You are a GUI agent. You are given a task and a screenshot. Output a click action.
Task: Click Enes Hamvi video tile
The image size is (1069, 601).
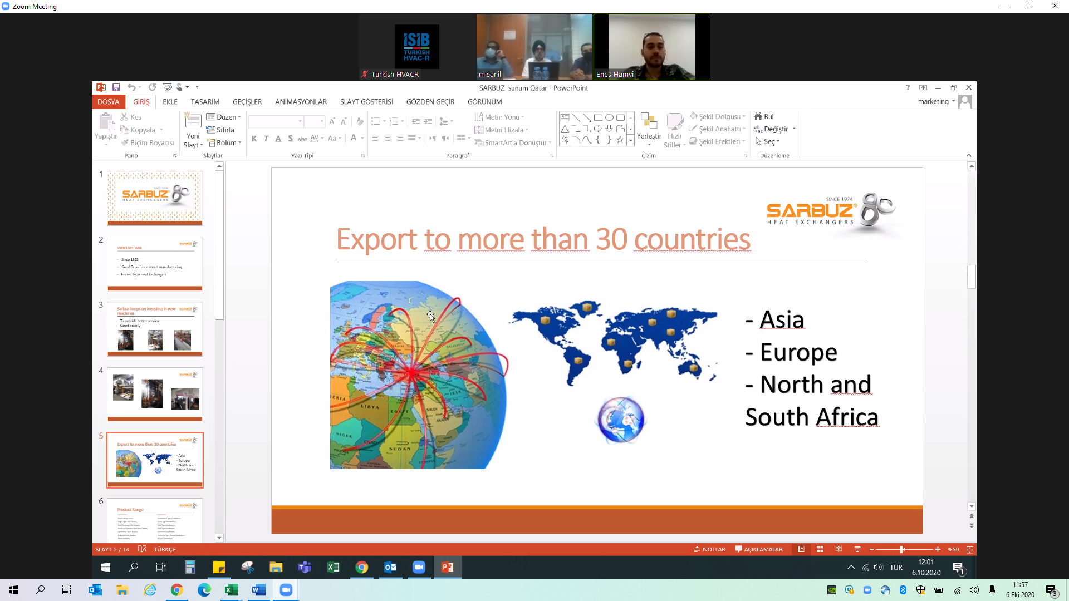[x=651, y=47]
